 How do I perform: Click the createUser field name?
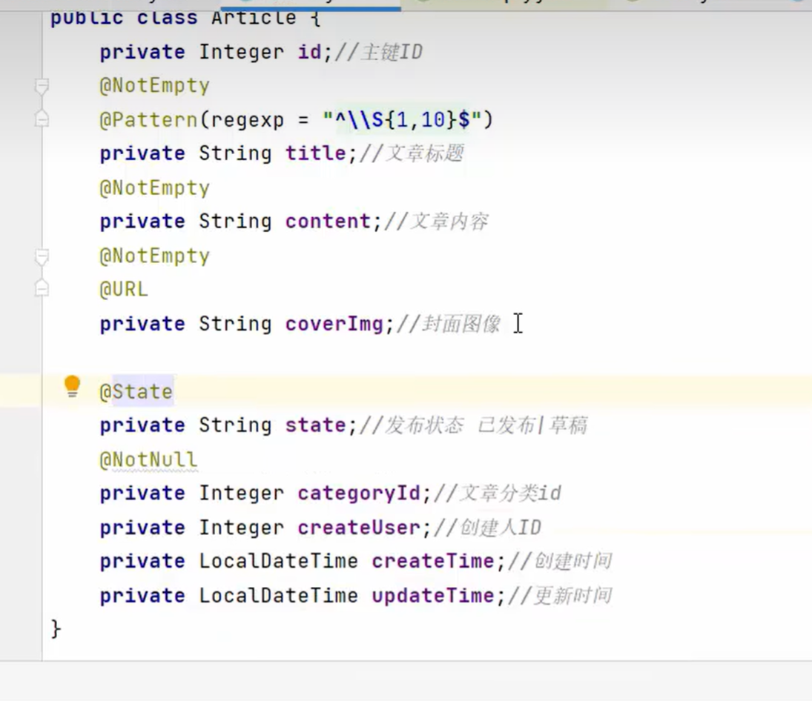pos(359,528)
